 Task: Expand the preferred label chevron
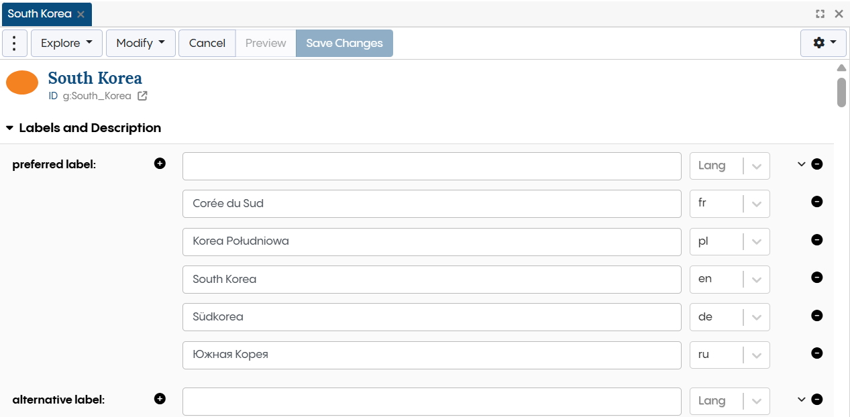point(801,164)
